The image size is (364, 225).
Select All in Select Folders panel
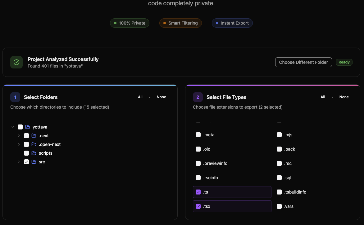[140, 97]
